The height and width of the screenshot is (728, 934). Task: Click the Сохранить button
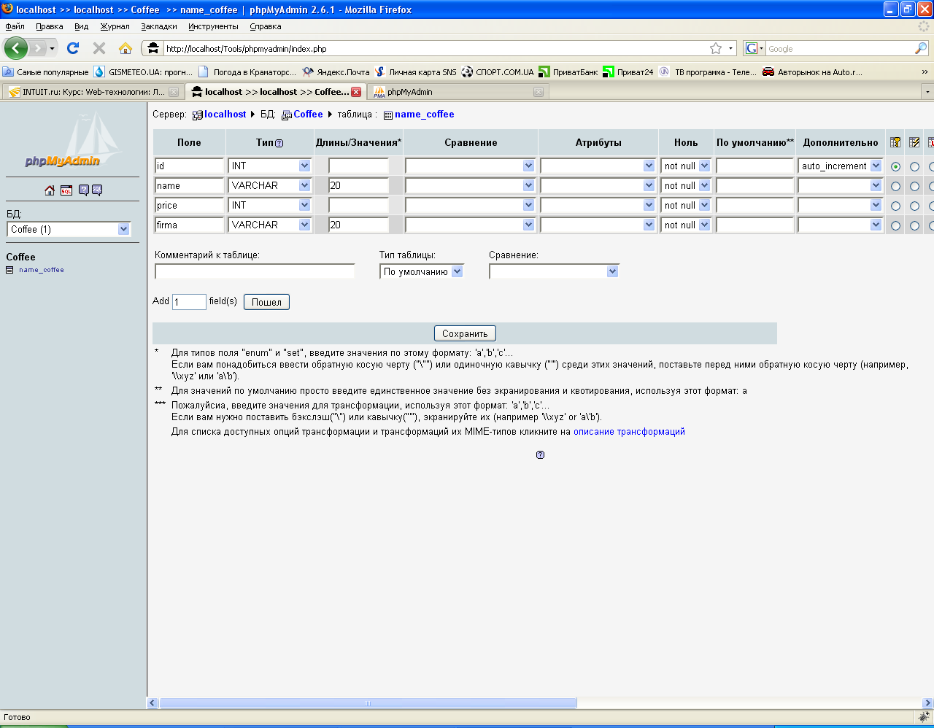[465, 333]
